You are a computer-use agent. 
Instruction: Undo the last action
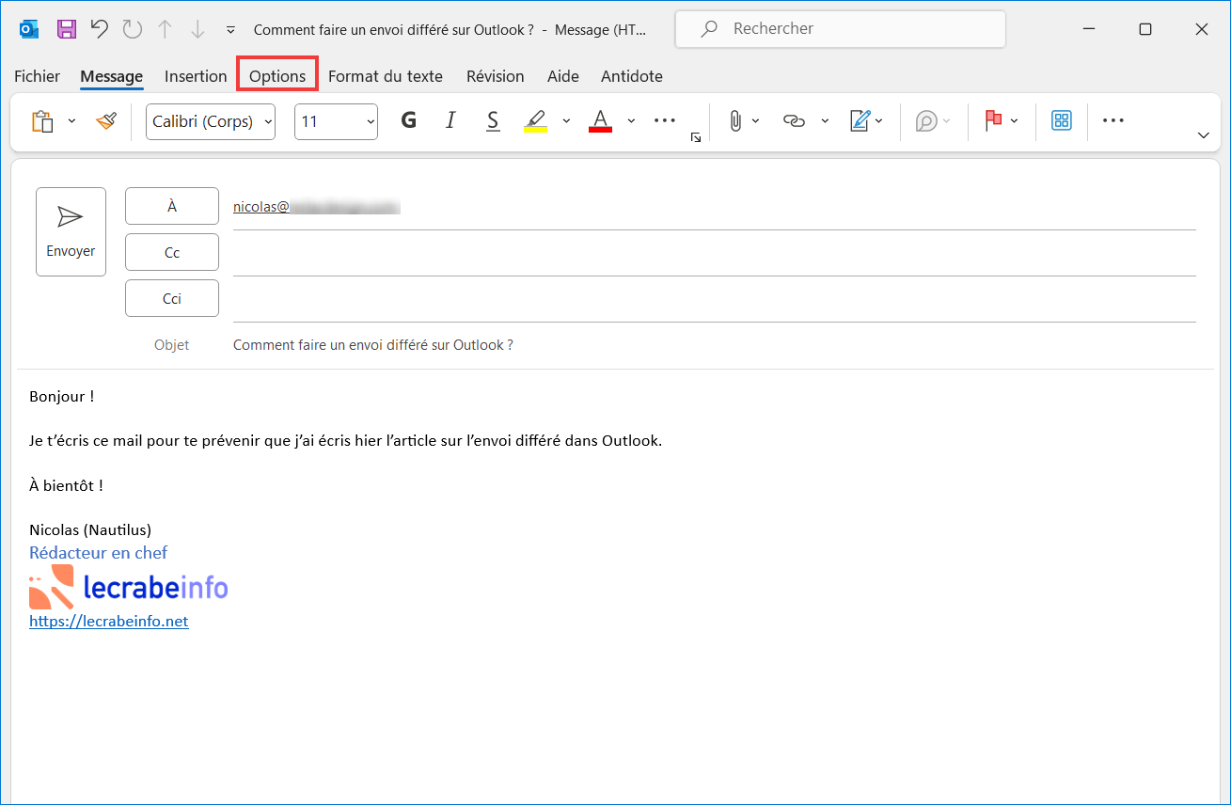point(100,29)
